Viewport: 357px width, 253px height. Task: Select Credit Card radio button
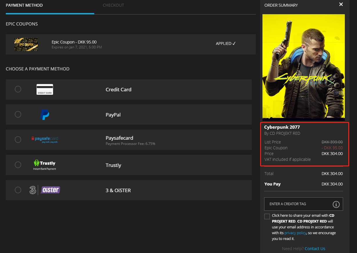coord(18,89)
